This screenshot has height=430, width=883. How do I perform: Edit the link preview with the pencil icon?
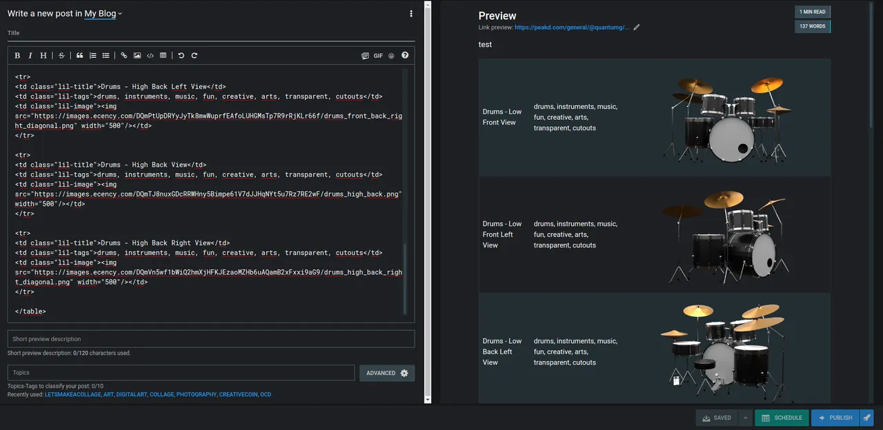pyautogui.click(x=637, y=28)
